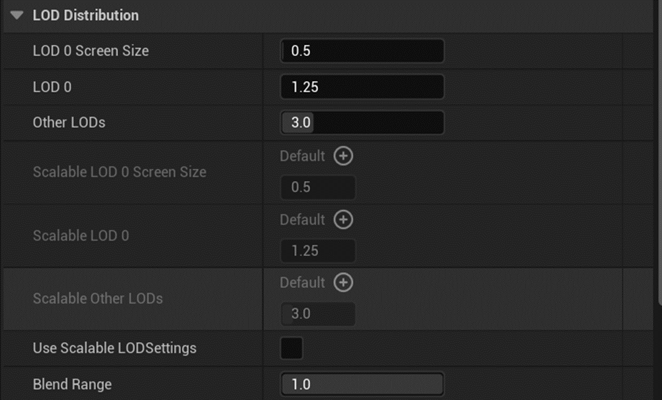Click the LOD Distribution header title
Image resolution: width=662 pixels, height=400 pixels.
(86, 15)
